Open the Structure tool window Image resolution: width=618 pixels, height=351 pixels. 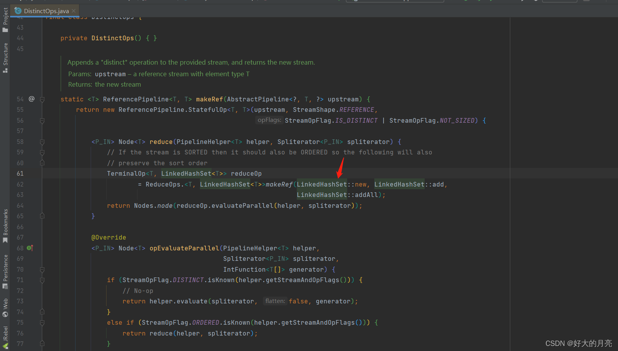click(5, 58)
